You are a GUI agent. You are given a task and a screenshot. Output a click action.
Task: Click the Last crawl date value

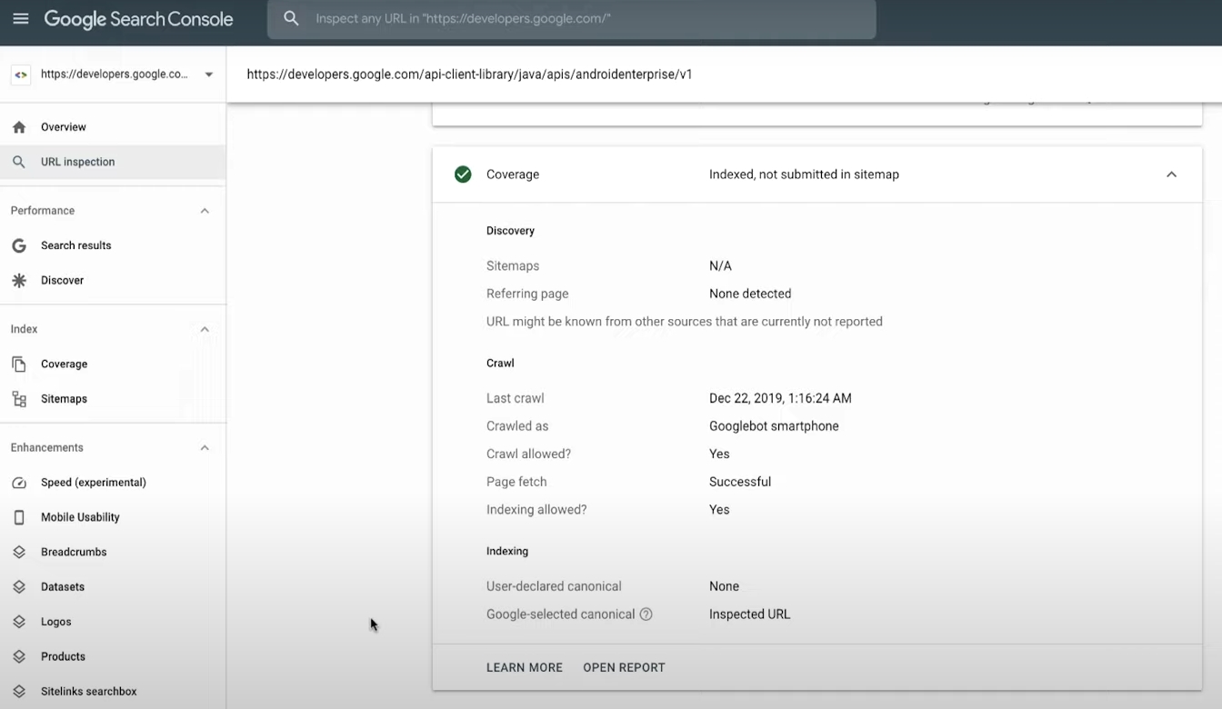pyautogui.click(x=780, y=398)
